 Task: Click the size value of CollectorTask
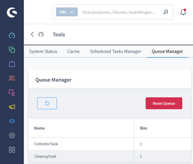141,144
